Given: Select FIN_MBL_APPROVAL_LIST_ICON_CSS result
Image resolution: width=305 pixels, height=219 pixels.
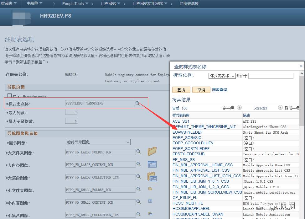Looking at the screenshot, I should (x=207, y=176).
